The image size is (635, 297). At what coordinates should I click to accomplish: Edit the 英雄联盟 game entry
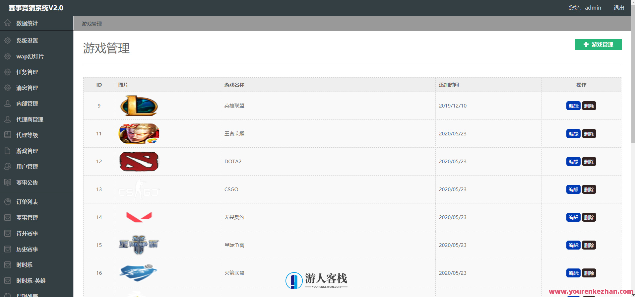tap(573, 106)
